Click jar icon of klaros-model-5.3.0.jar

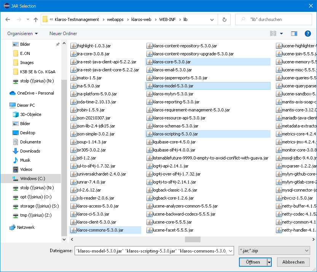point(150,86)
